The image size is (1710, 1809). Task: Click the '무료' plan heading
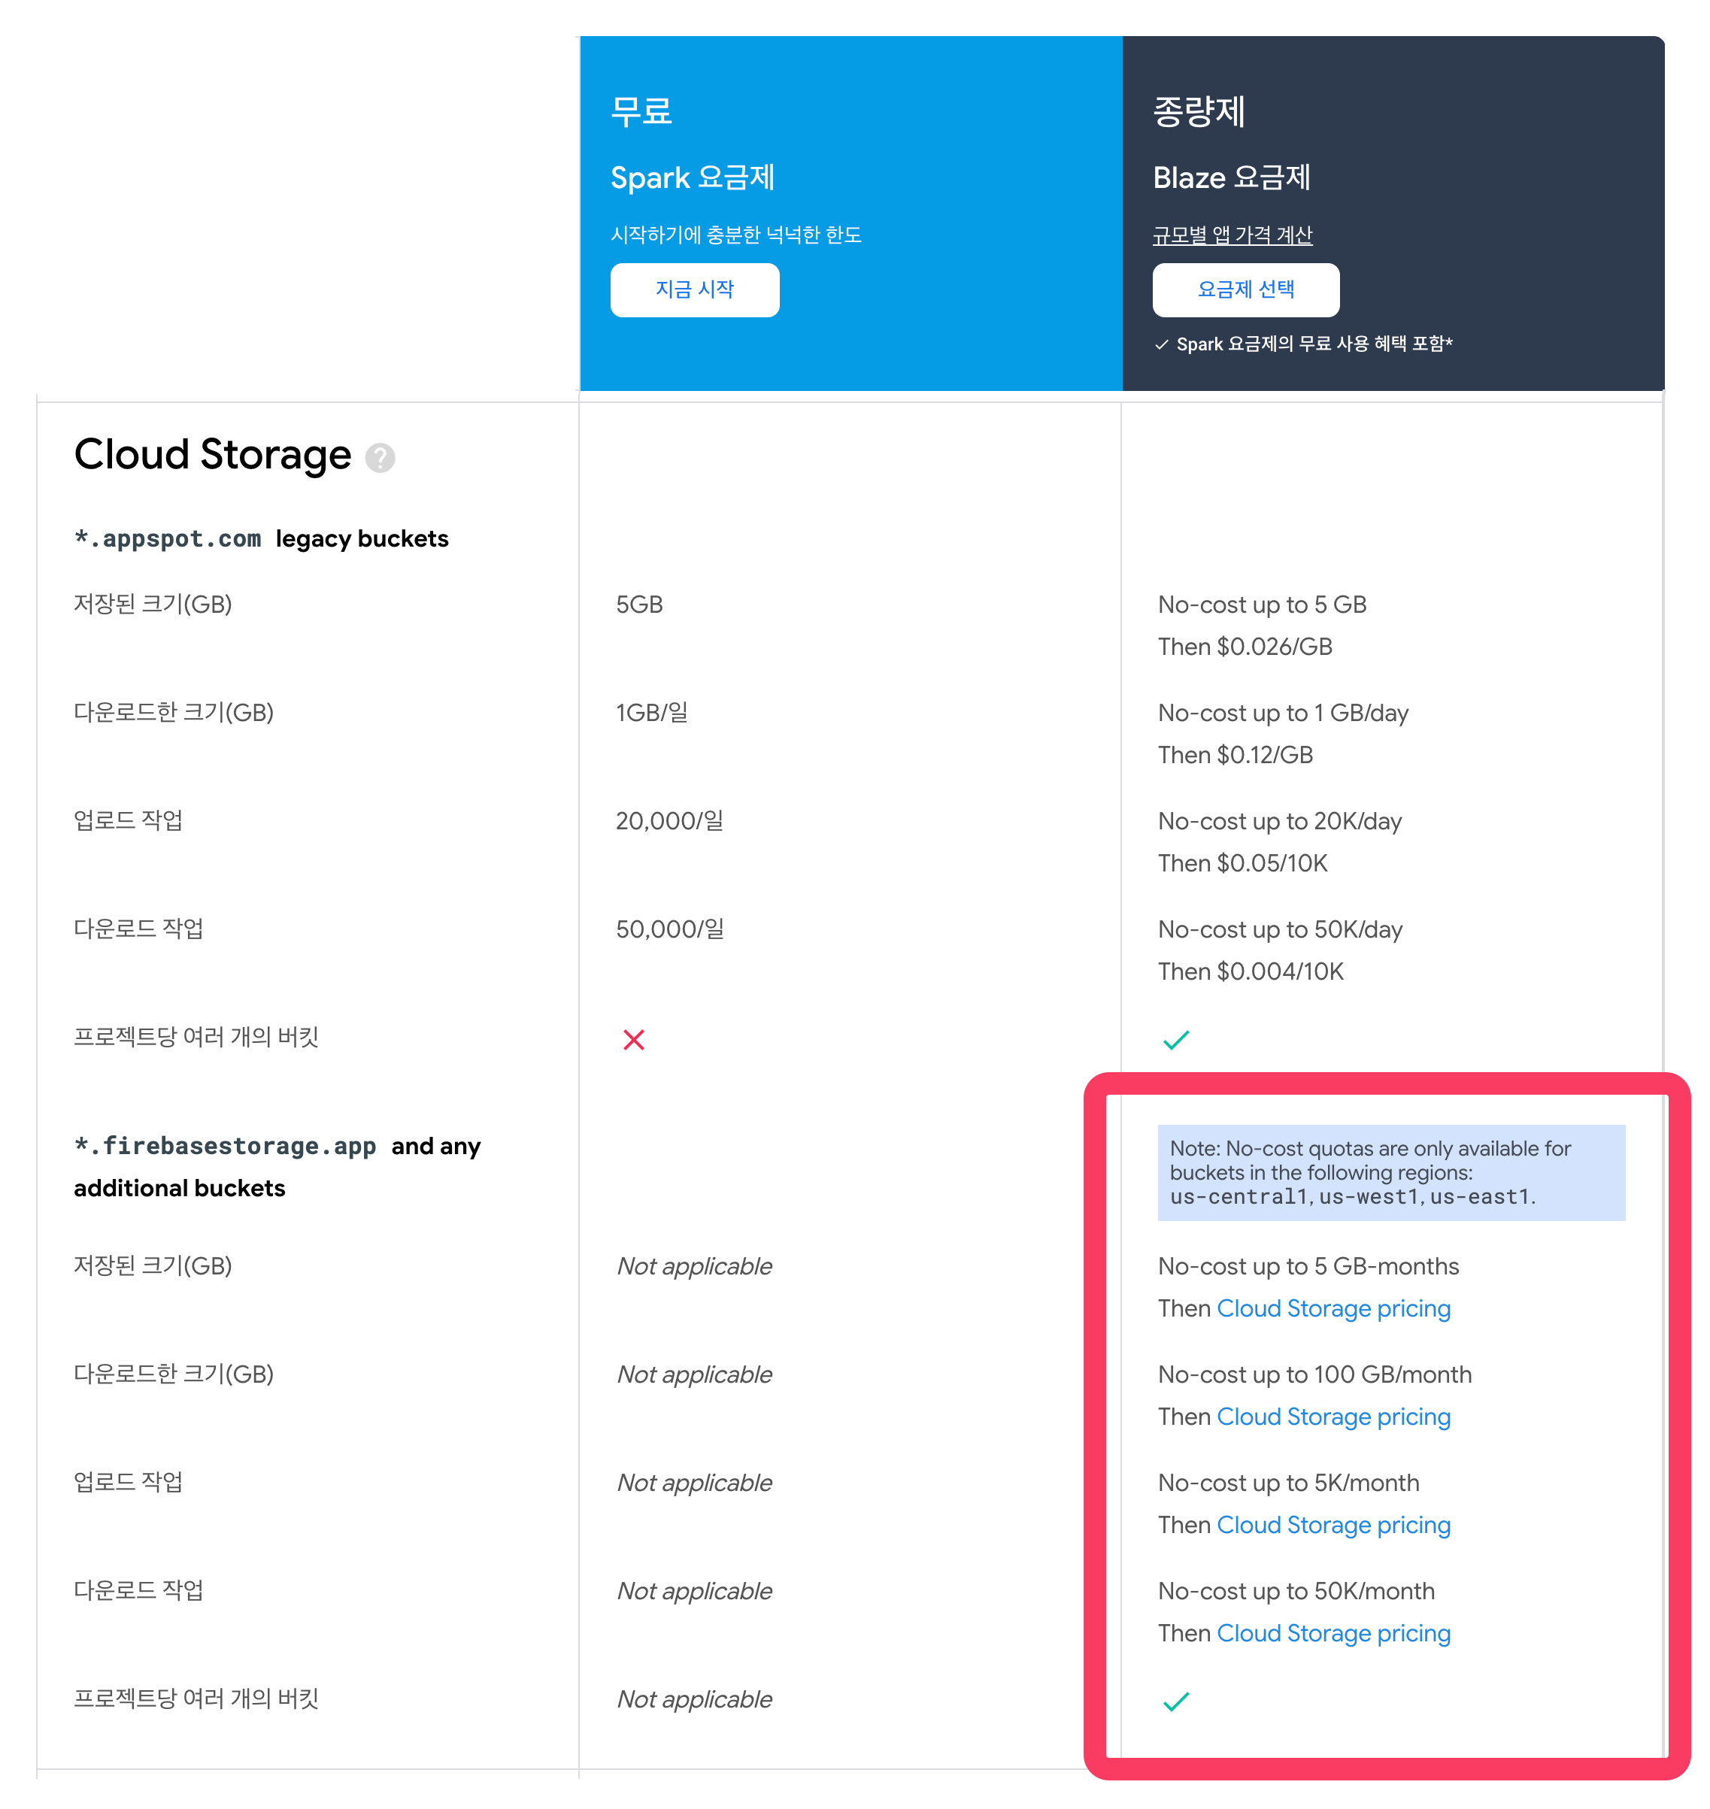641,111
